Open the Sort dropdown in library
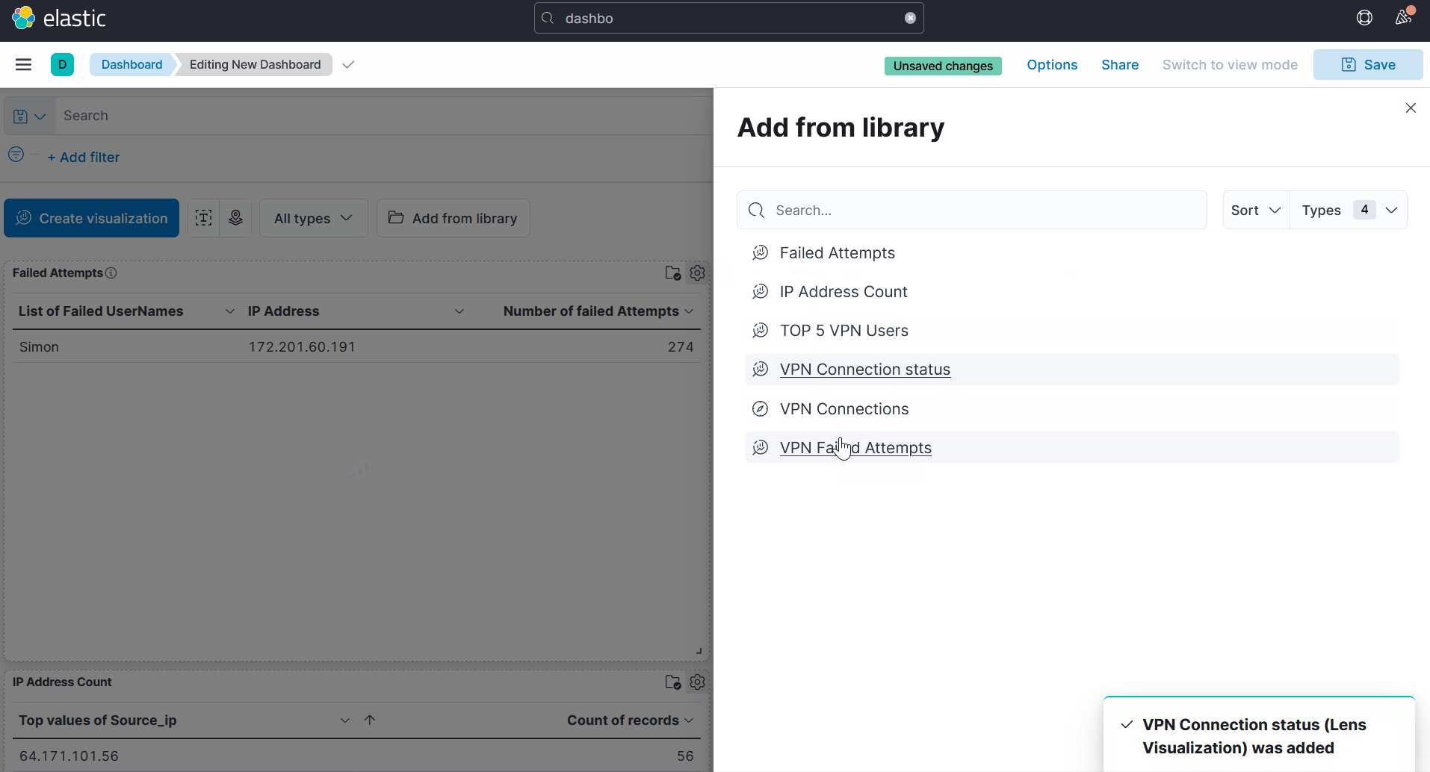The height and width of the screenshot is (772, 1430). click(1256, 211)
